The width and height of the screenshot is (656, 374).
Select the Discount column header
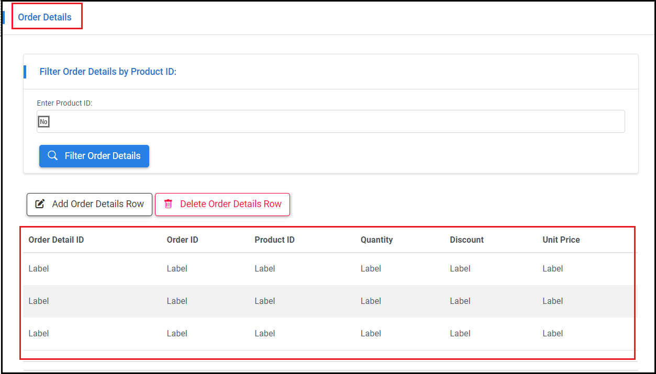(466, 240)
